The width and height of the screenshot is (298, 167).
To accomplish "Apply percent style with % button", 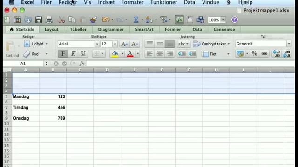I will 254,54.
